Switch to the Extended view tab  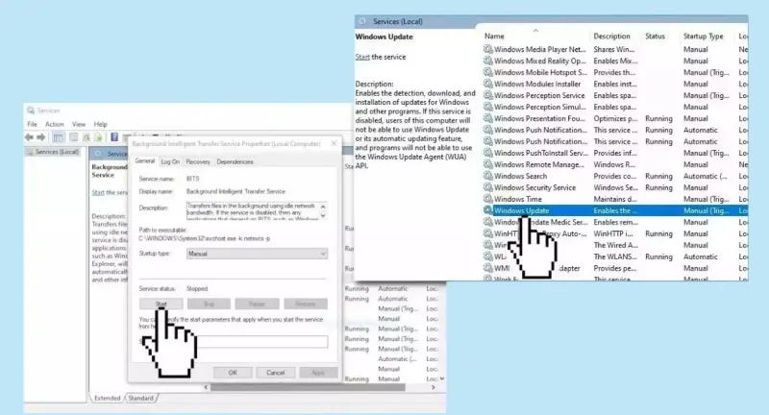click(107, 398)
